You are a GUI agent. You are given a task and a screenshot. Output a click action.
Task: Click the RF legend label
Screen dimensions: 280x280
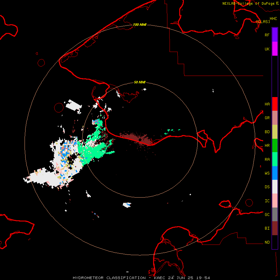[x=267, y=35]
